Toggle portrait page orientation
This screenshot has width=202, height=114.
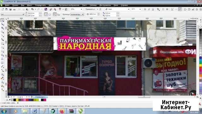pyautogui.click(x=46, y=14)
